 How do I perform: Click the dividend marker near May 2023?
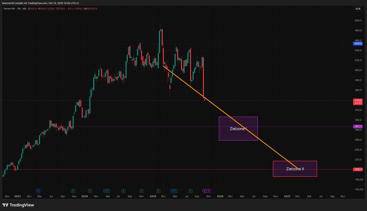point(38,191)
